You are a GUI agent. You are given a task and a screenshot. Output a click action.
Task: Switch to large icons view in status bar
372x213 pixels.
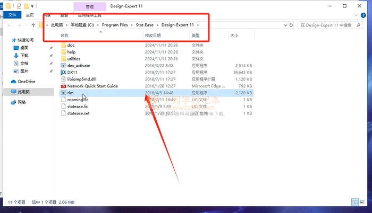[x=361, y=202]
